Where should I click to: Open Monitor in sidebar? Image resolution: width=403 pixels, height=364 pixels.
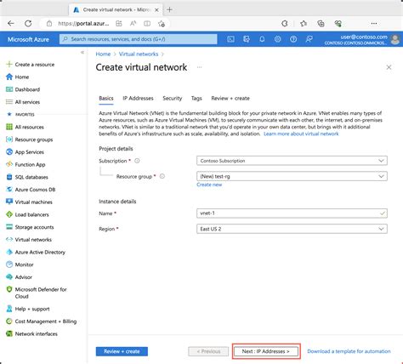click(20, 264)
